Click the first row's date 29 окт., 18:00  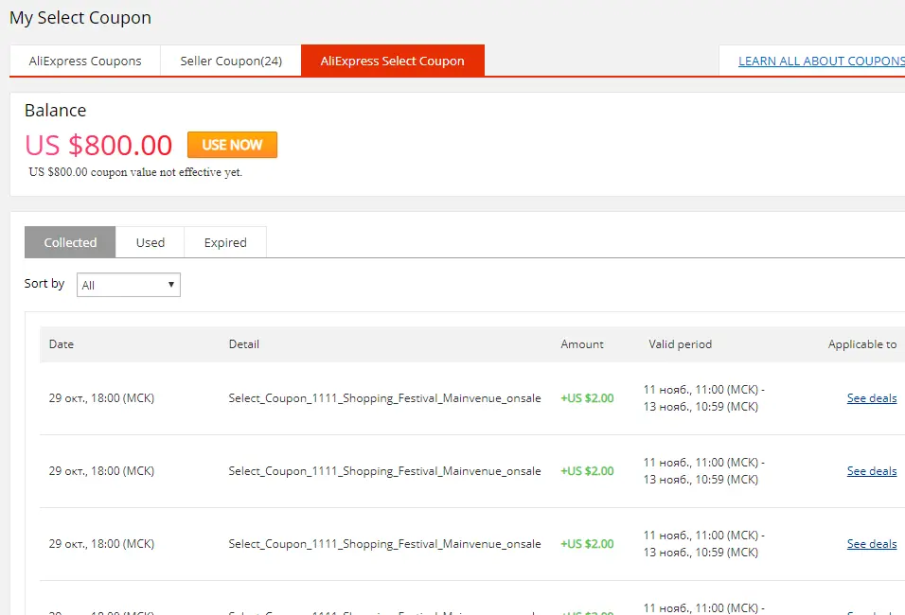(101, 398)
